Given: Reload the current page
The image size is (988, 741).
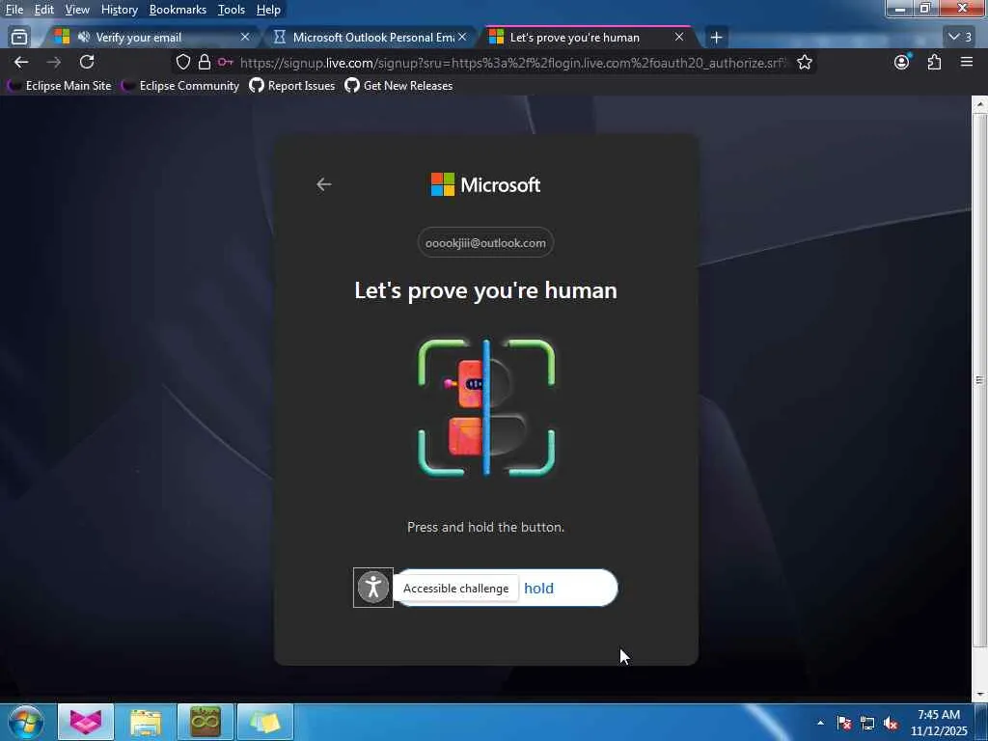Looking at the screenshot, I should click(87, 62).
